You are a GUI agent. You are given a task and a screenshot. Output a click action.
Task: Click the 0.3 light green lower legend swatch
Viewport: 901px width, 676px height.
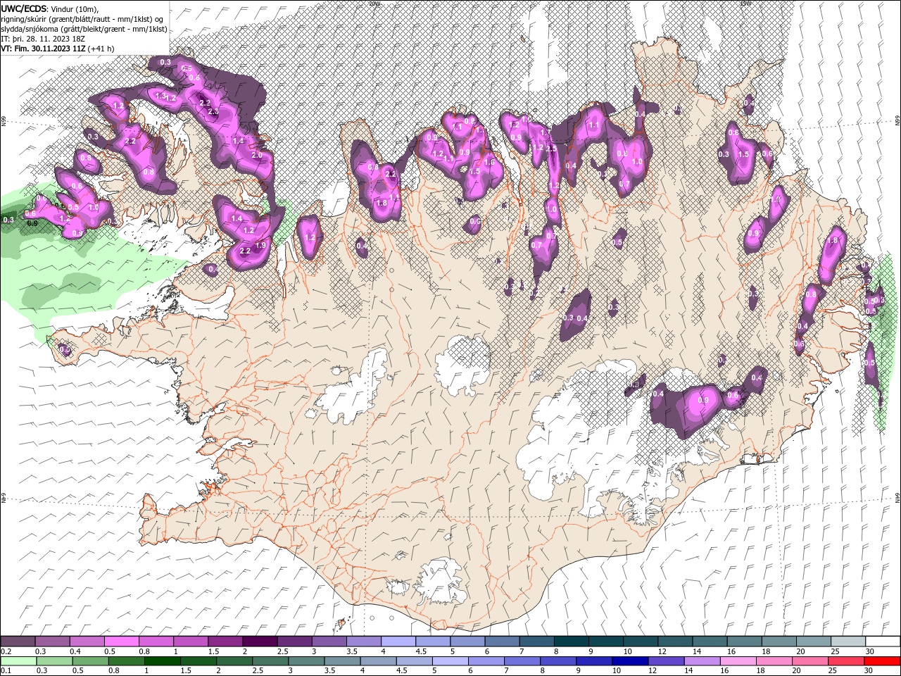point(54,661)
